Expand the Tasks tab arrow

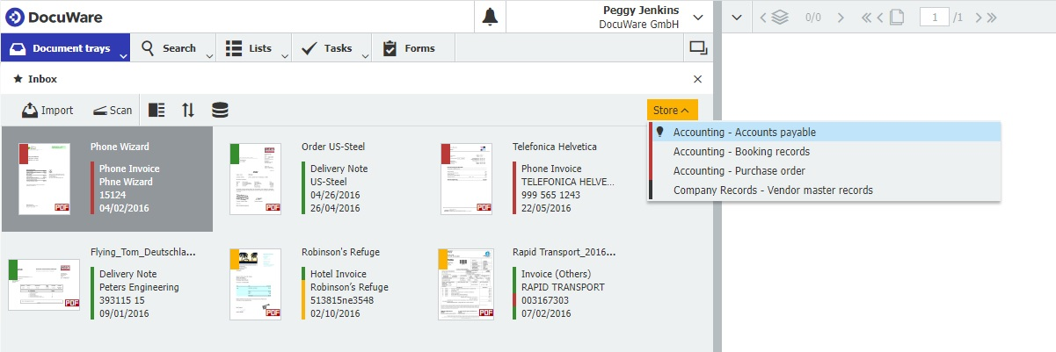(x=365, y=56)
